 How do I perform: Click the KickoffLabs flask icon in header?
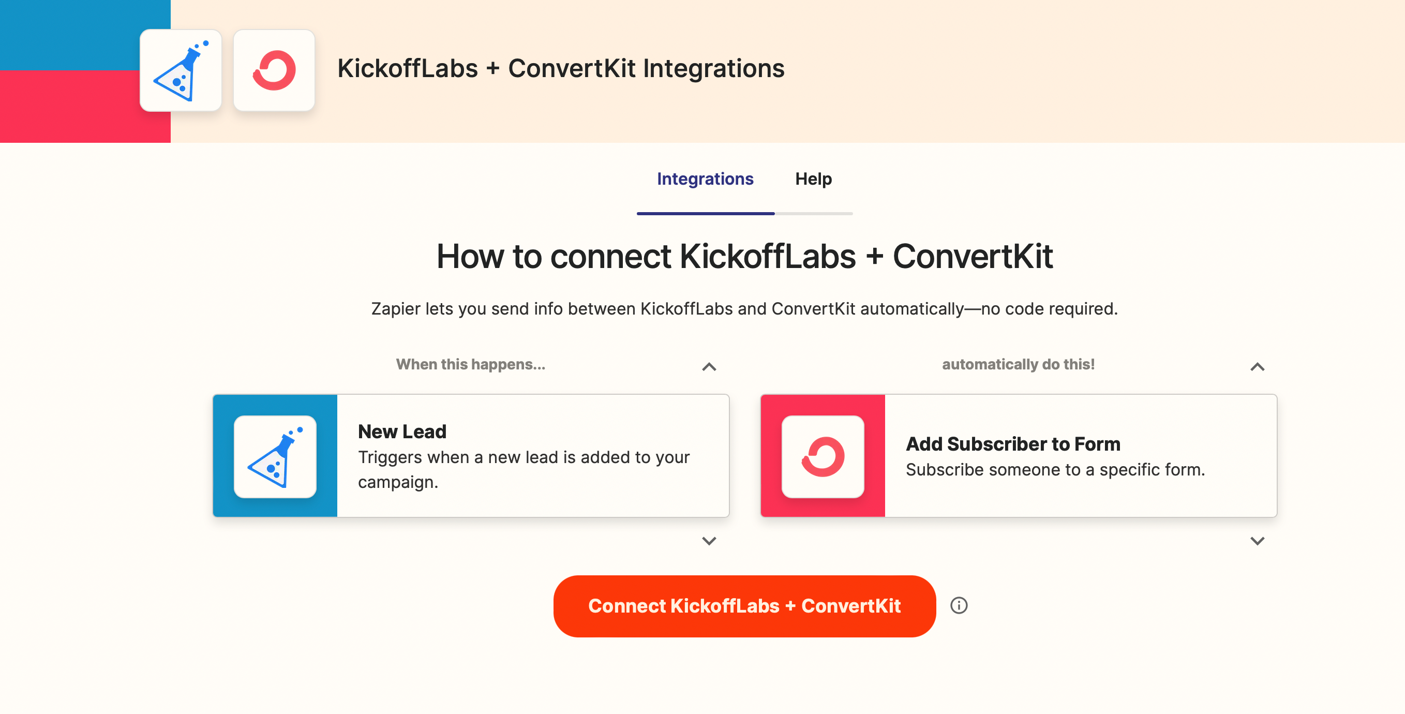[181, 71]
